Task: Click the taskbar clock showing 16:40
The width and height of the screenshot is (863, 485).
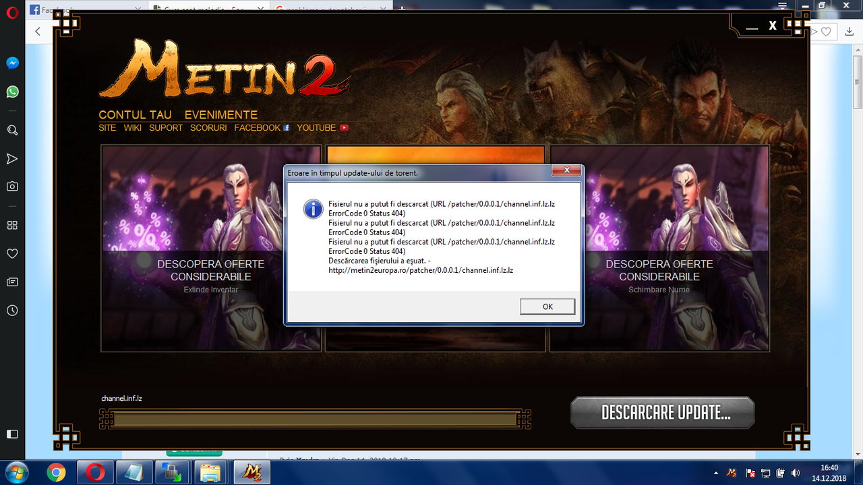Action: click(829, 472)
